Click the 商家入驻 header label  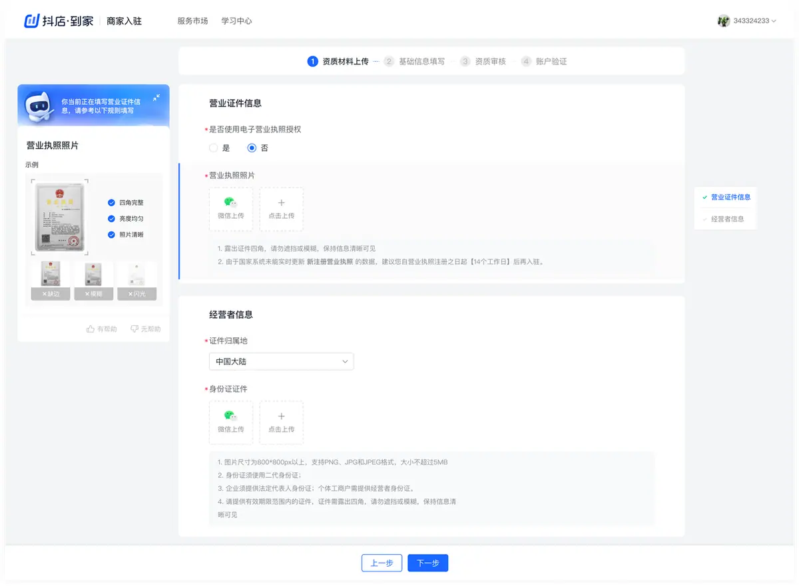point(124,21)
